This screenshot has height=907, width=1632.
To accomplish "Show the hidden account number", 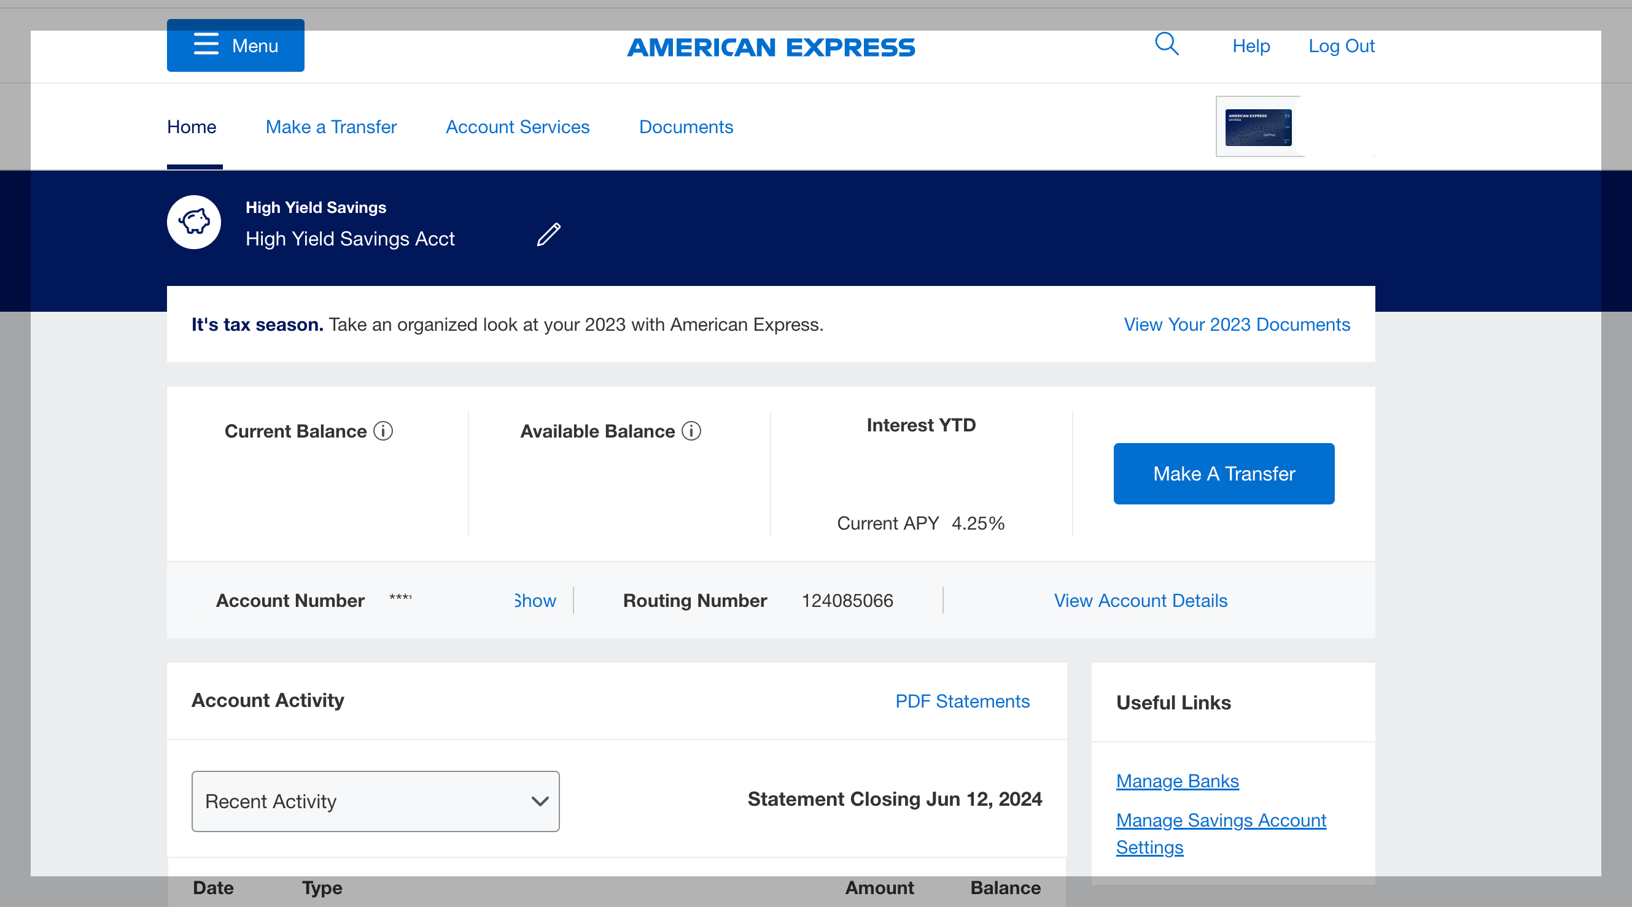I will click(535, 600).
